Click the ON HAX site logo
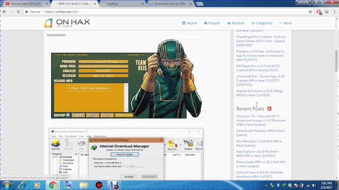 67,23
